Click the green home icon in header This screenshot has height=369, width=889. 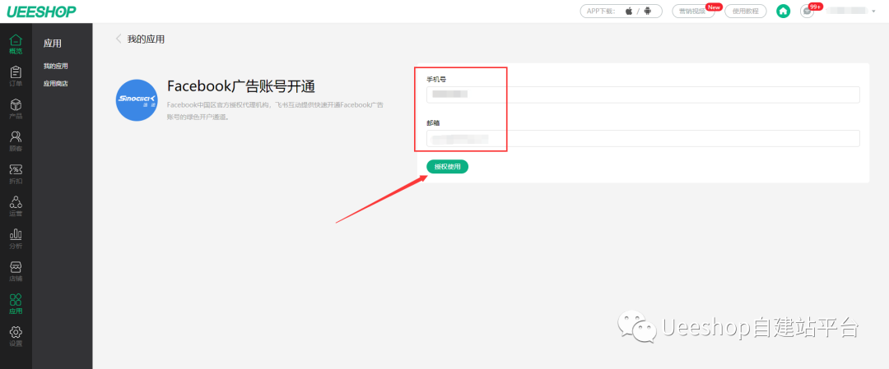783,11
